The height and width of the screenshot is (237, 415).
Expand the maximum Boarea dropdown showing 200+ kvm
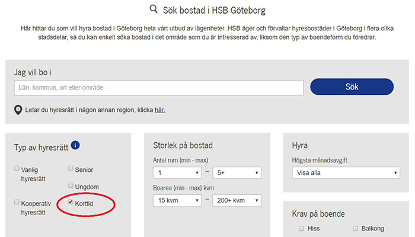pyautogui.click(x=237, y=201)
